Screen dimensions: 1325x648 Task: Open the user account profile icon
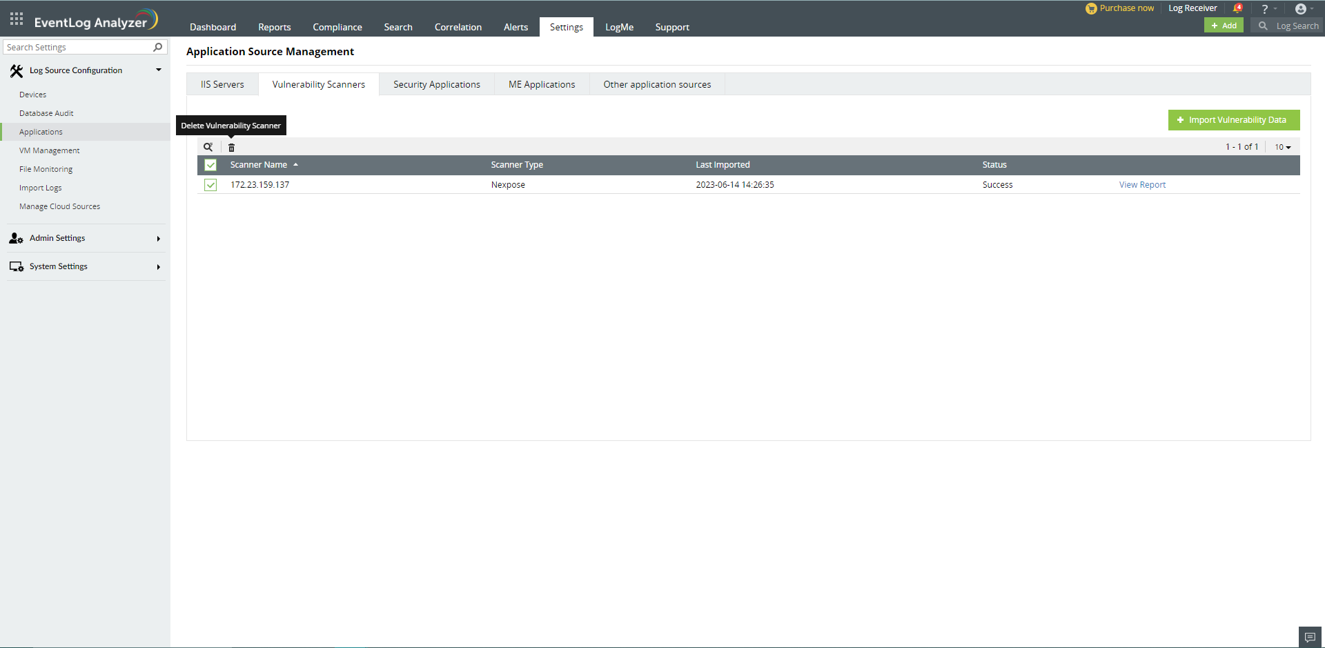click(x=1302, y=8)
